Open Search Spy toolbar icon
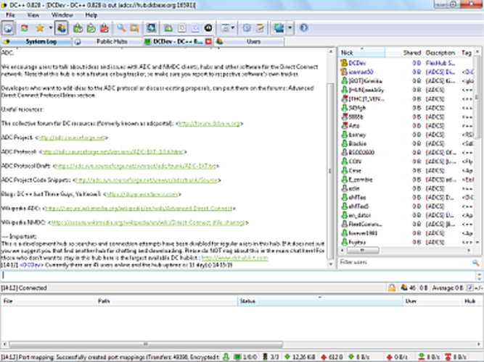Image resolution: width=484 pixels, height=362 pixels. coord(151,28)
